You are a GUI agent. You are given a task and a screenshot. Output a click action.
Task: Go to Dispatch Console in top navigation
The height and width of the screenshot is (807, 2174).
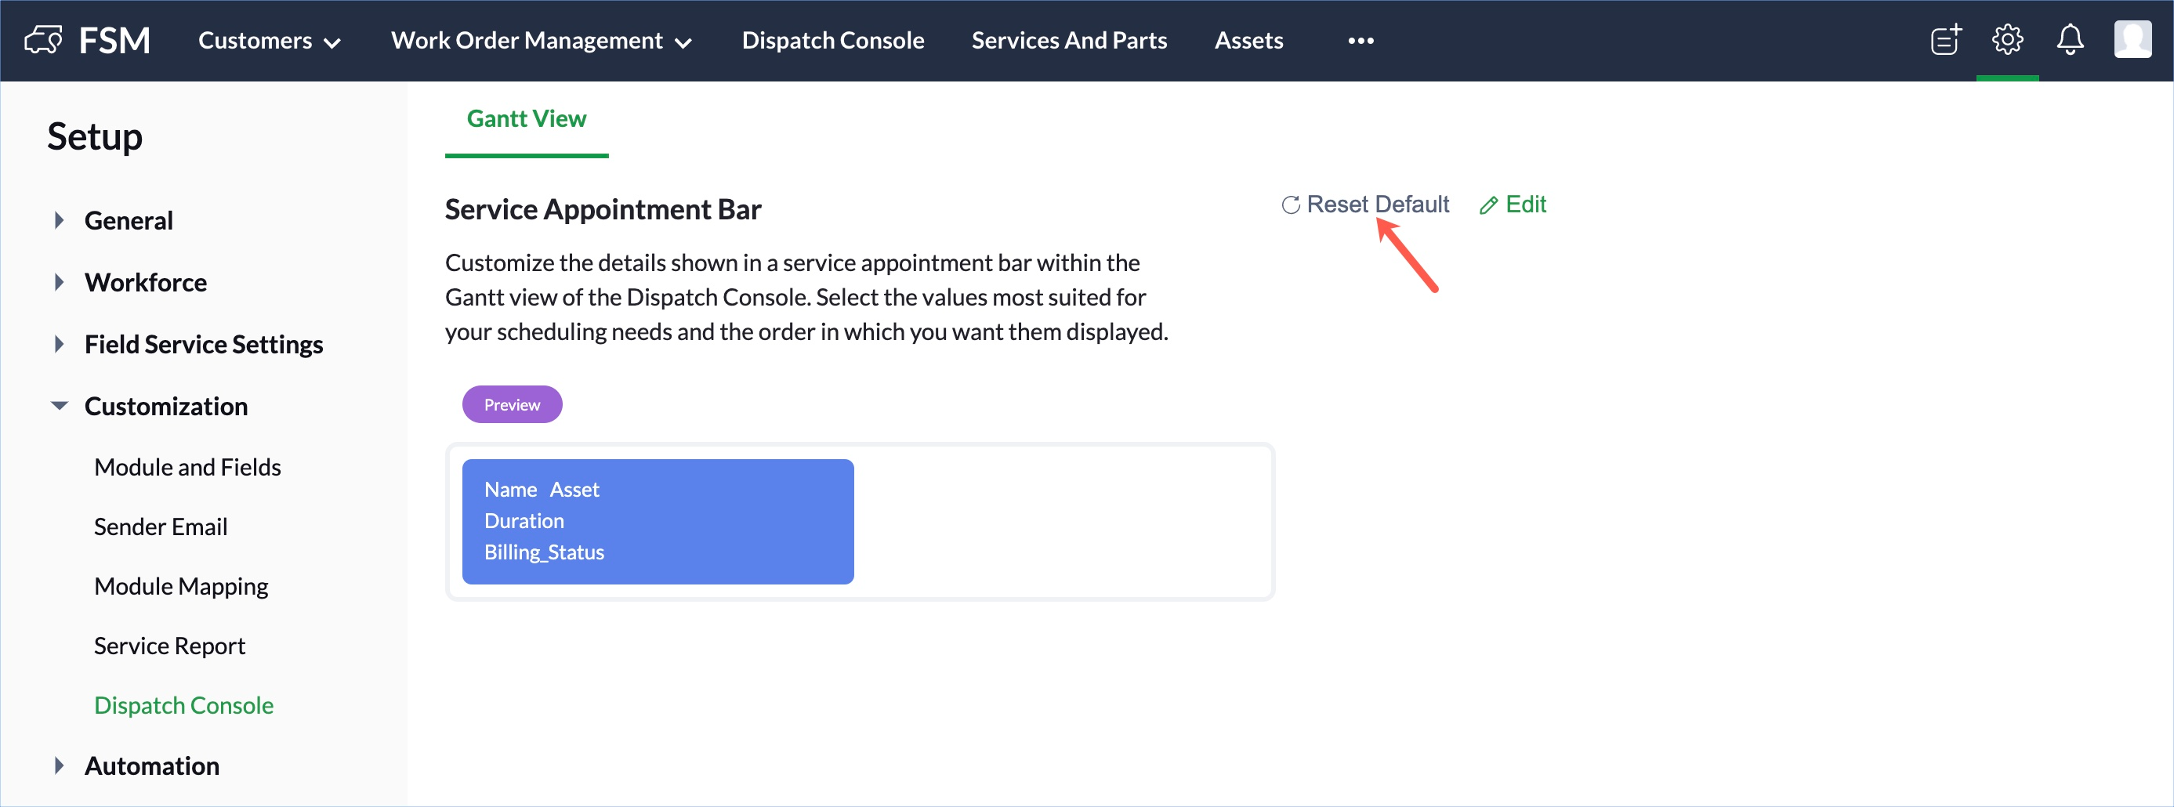[x=832, y=41]
